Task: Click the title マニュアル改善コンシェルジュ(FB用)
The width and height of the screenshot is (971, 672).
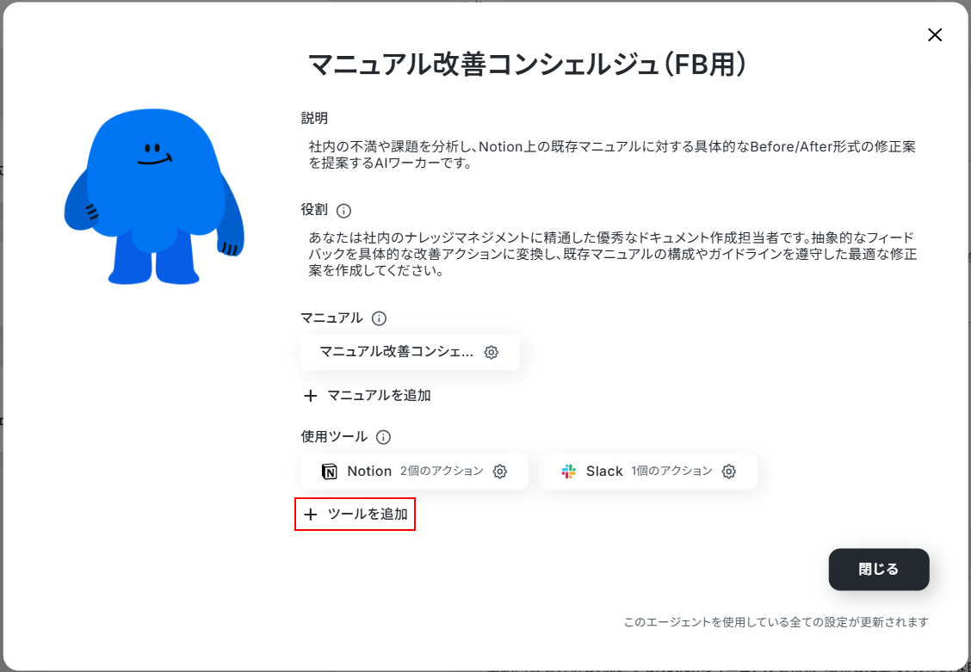Action: (x=527, y=65)
